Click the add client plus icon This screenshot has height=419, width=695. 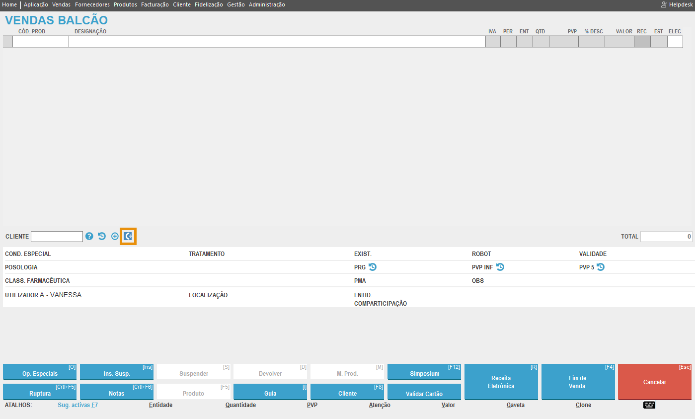(115, 237)
